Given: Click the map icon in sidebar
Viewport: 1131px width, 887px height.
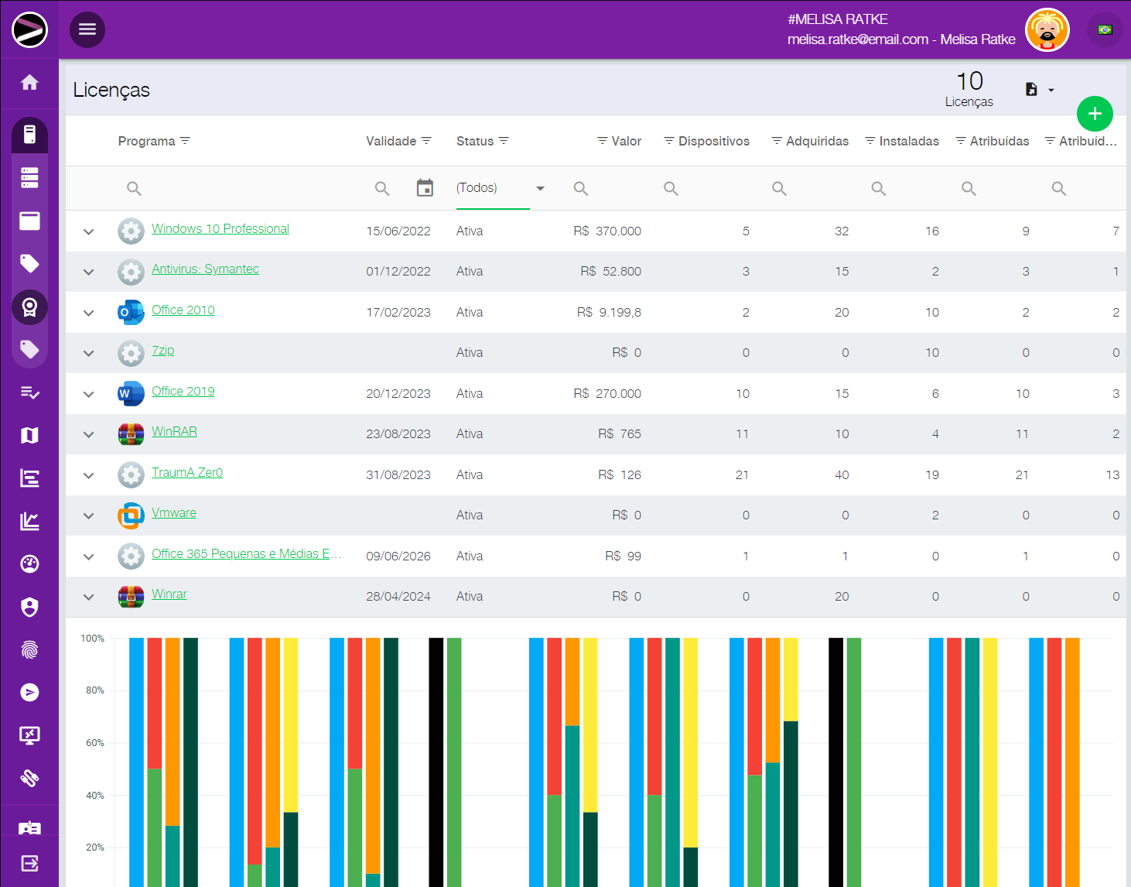Looking at the screenshot, I should point(29,435).
